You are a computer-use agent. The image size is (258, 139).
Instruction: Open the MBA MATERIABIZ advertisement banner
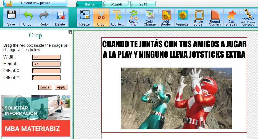(36, 129)
